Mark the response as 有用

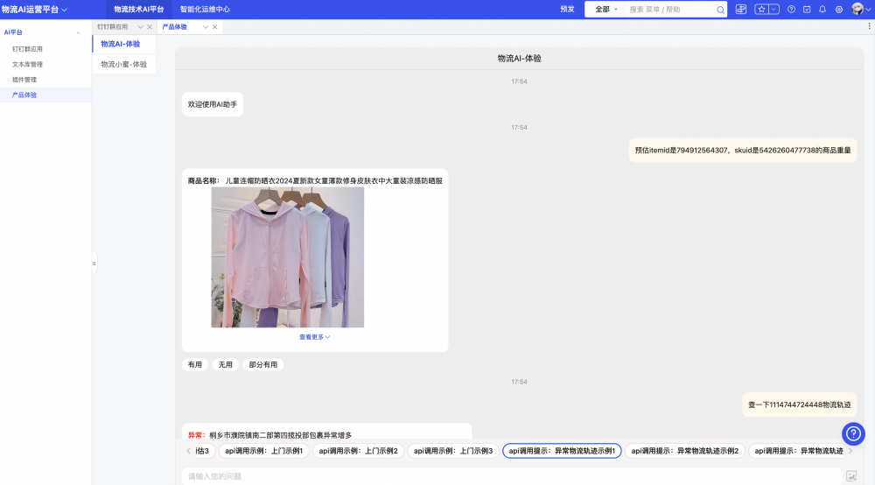(194, 364)
